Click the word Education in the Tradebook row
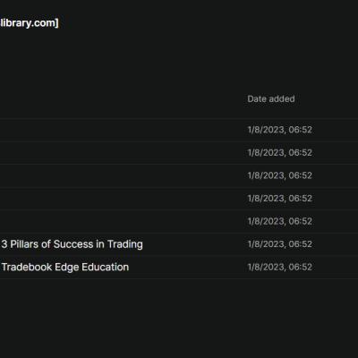This screenshot has height=358, width=358. click(106, 267)
